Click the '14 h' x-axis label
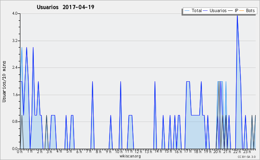 coord(158,151)
